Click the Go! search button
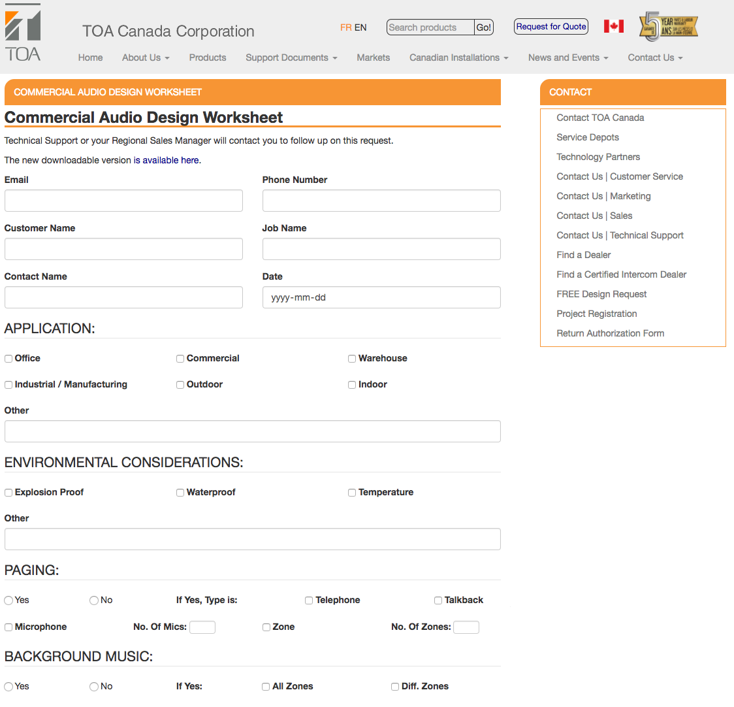Image resolution: width=734 pixels, height=707 pixels. [x=483, y=27]
